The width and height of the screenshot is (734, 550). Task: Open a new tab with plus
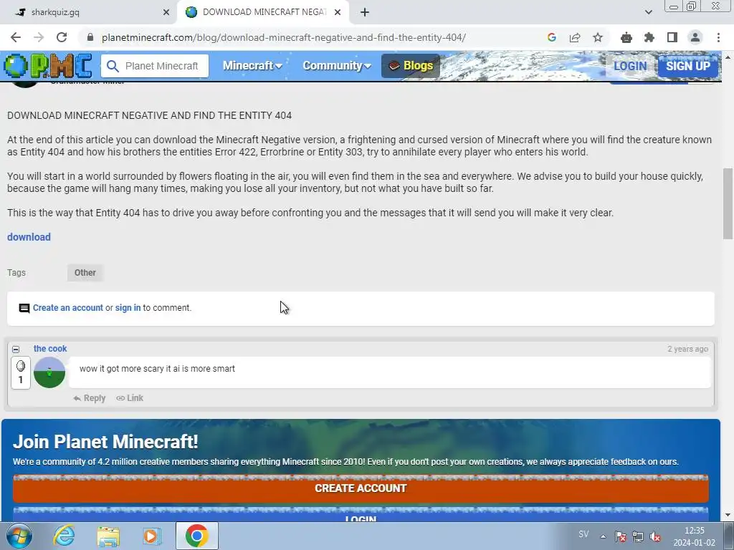365,13
